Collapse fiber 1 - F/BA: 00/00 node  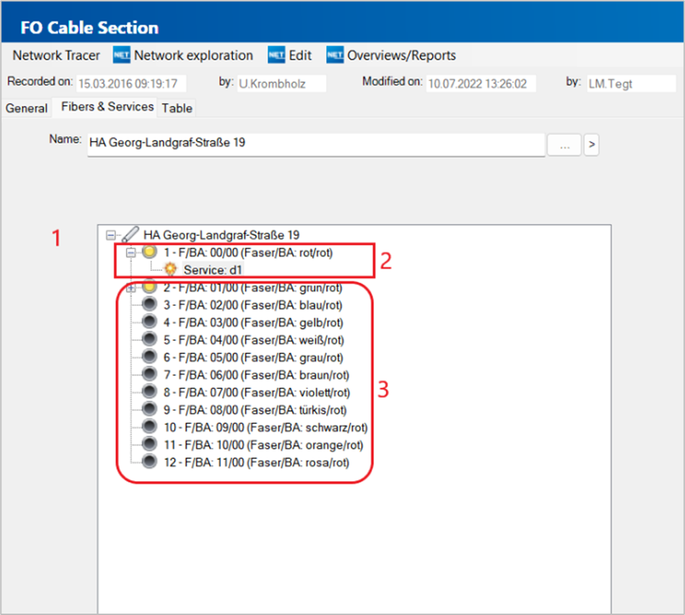[131, 253]
